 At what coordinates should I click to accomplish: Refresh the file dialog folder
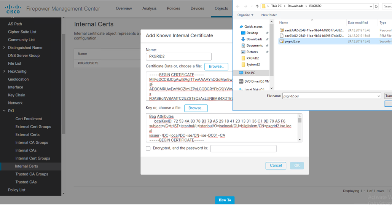[x=376, y=6]
